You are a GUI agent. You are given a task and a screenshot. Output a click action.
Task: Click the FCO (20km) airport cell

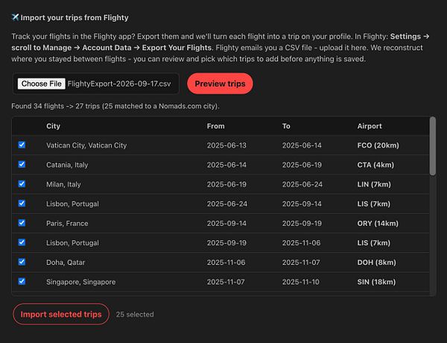(x=378, y=145)
